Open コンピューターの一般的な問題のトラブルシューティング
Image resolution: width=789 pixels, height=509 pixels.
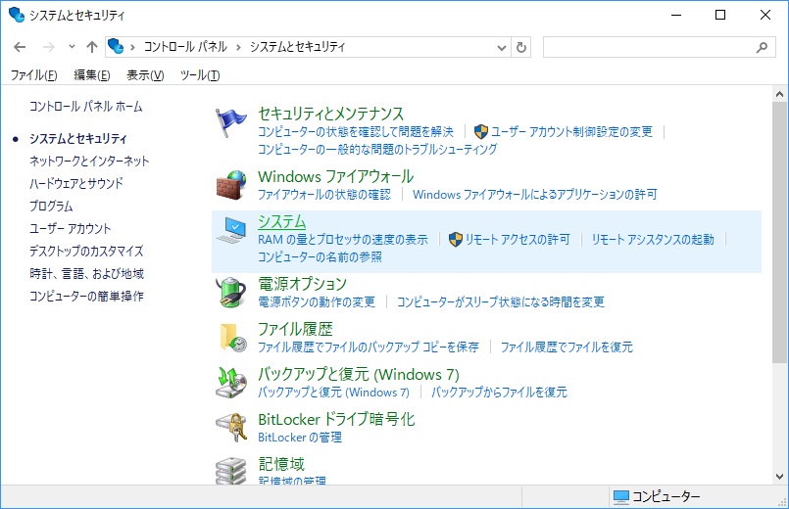(377, 149)
